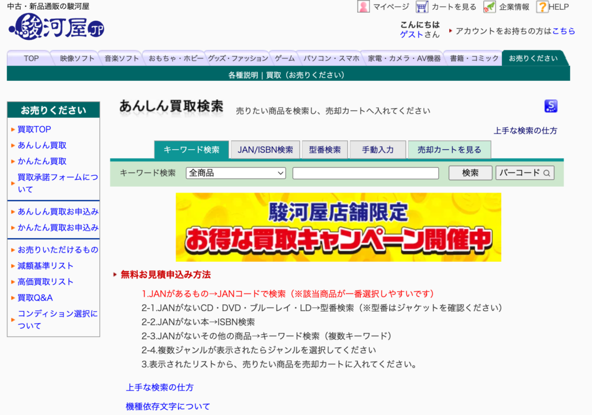Click 各種説明 in green bar
592x415 pixels.
pyautogui.click(x=243, y=75)
